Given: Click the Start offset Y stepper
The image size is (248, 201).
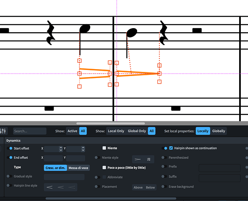Looking at the screenshot, I should coord(83,149).
